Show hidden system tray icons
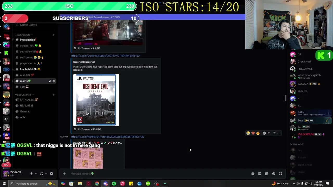The height and width of the screenshot is (187, 333). coord(294,184)
